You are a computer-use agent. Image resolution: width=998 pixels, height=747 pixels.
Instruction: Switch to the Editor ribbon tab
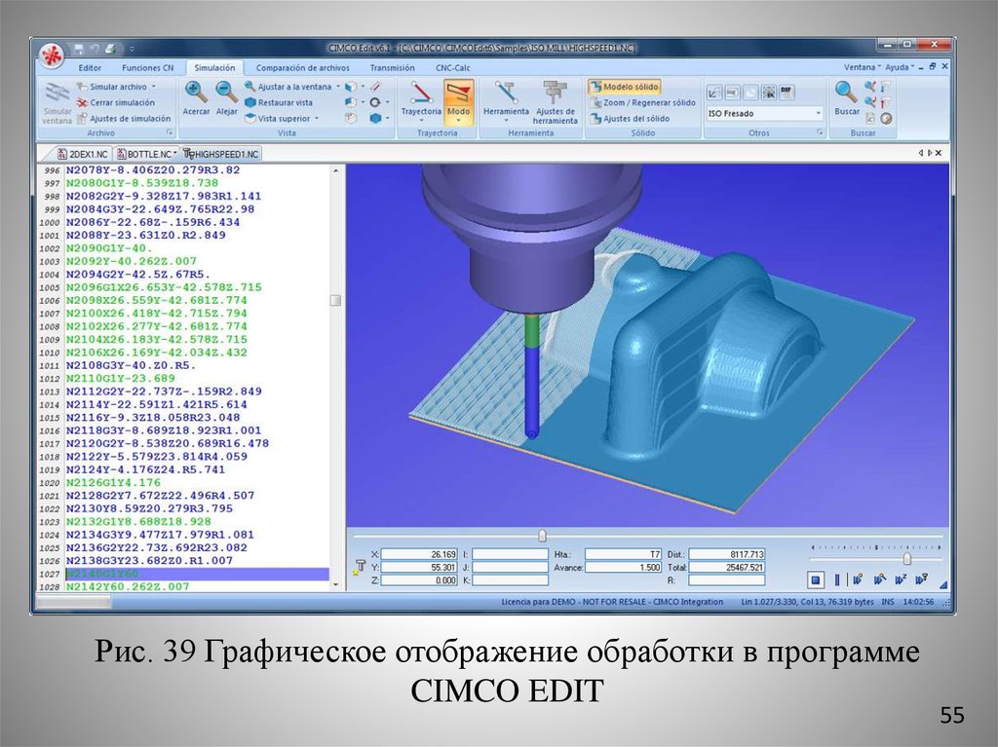click(90, 67)
